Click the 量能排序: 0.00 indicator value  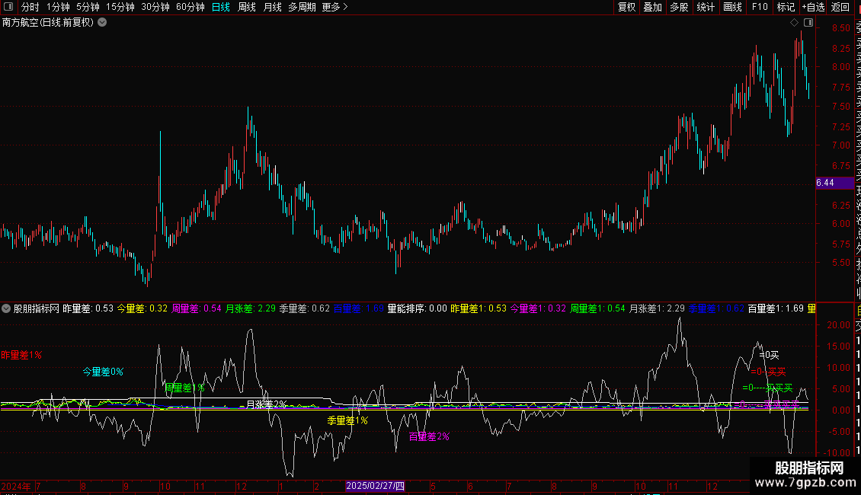pos(418,308)
